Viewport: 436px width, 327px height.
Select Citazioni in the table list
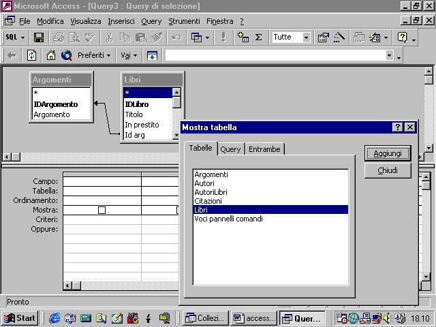[x=270, y=201]
